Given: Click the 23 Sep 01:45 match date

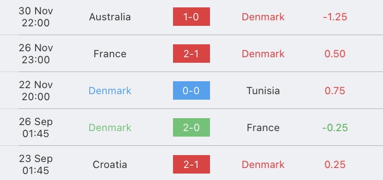Looking at the screenshot, I should [x=36, y=165].
